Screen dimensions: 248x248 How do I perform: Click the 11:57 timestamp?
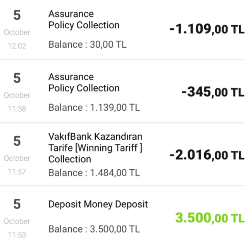coord(17,172)
